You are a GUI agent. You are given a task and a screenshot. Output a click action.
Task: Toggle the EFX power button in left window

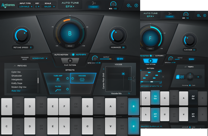pyautogui.click(x=120, y=59)
